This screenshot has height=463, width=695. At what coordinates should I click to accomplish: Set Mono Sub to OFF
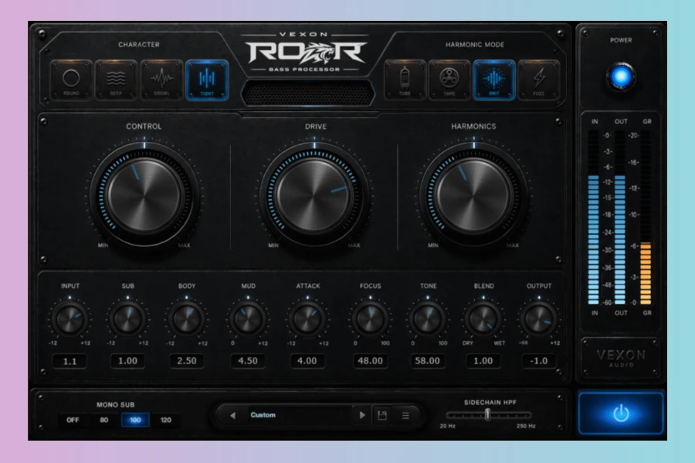pyautogui.click(x=73, y=420)
